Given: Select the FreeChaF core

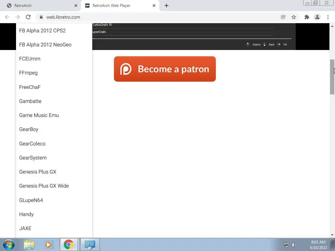Looking at the screenshot, I should click(54, 87).
